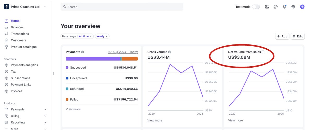Open the Subscriptions shortcut

21,78
